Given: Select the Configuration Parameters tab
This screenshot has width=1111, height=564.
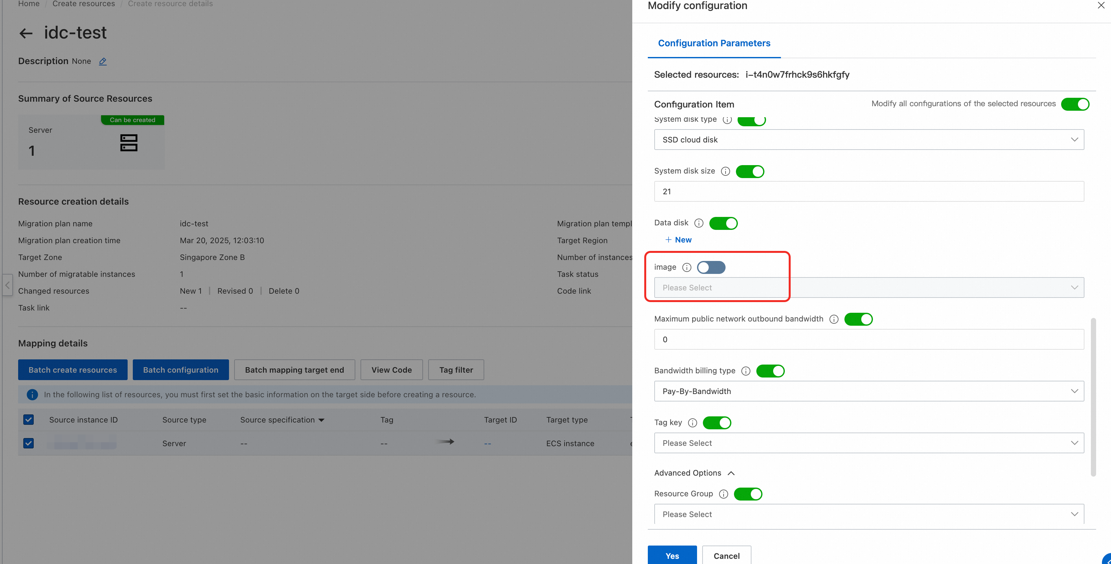Looking at the screenshot, I should tap(714, 43).
